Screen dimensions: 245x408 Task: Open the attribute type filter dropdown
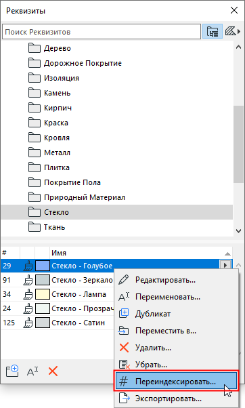tap(233, 31)
